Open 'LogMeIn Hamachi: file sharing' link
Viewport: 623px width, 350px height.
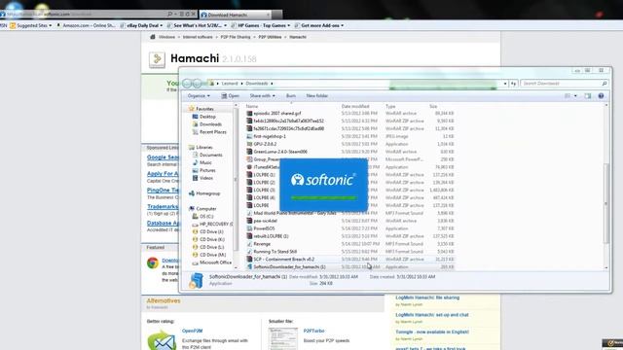coord(427,297)
